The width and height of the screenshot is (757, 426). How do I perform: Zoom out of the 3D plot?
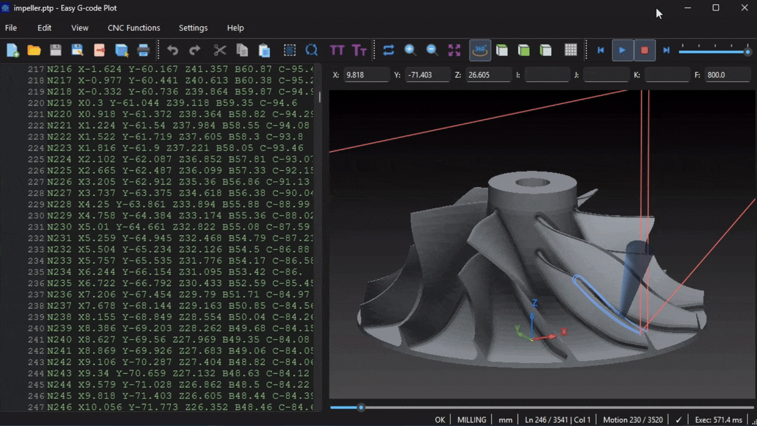click(x=432, y=50)
